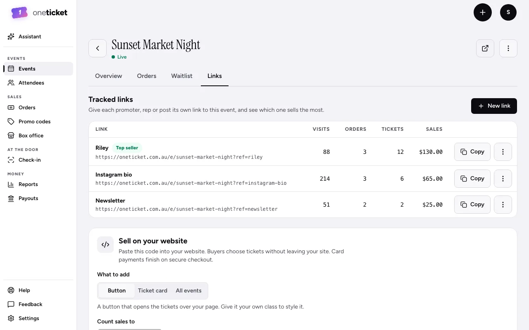Go to Events in the sidebar
Viewport: 529px width, 330px height.
pyautogui.click(x=38, y=69)
